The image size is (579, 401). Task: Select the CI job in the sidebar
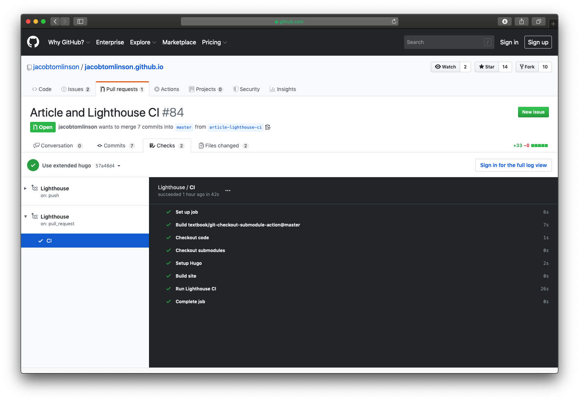pos(49,240)
